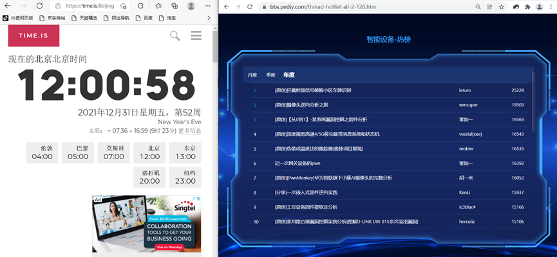Expand the bookmarks bar overflow chevron
Viewport: 557px width, 257px height.
[x=209, y=18]
